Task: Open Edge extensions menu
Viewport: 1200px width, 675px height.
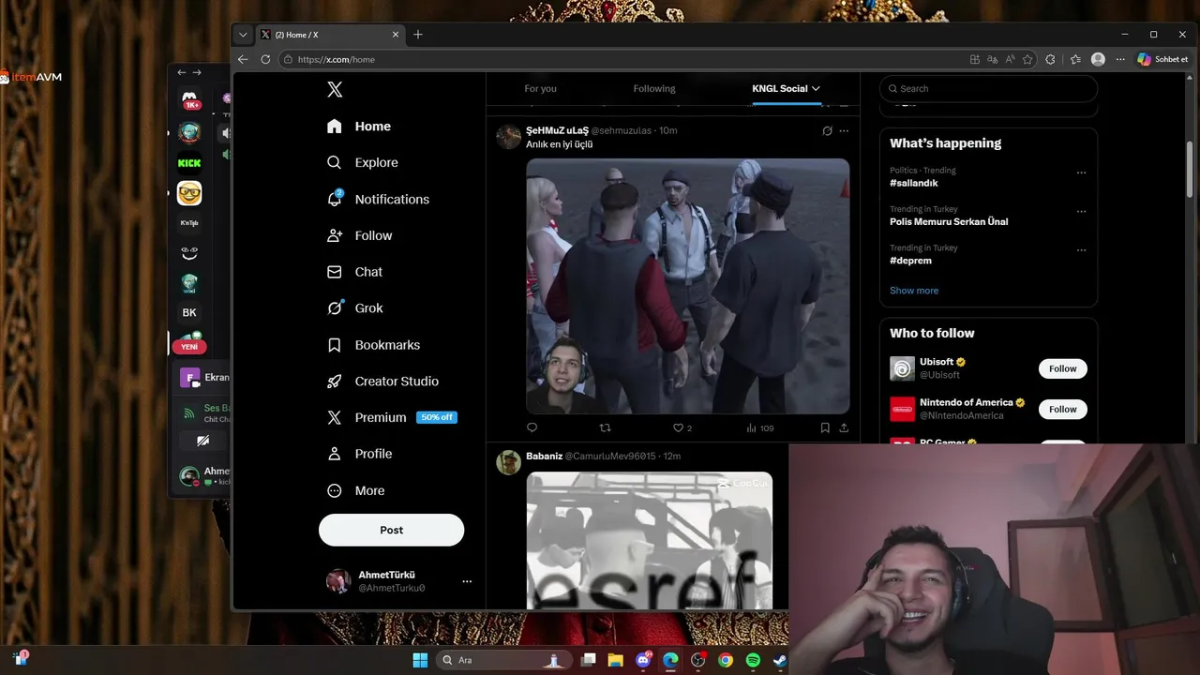Action: [1050, 59]
